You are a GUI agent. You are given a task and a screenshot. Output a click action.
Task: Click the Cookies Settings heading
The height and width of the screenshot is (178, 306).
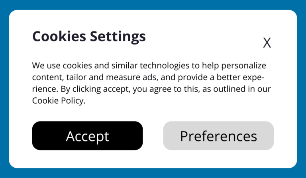point(89,37)
